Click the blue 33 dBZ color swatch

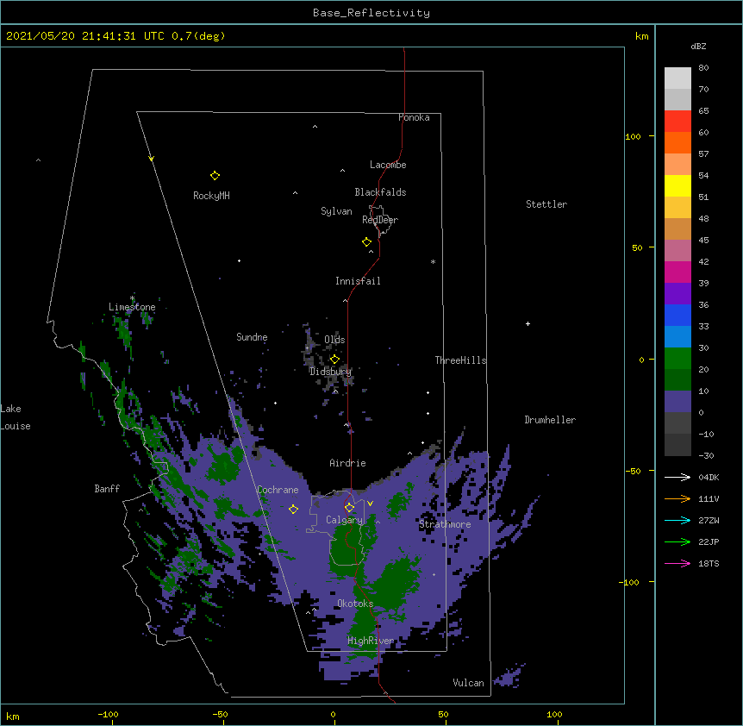(677, 315)
